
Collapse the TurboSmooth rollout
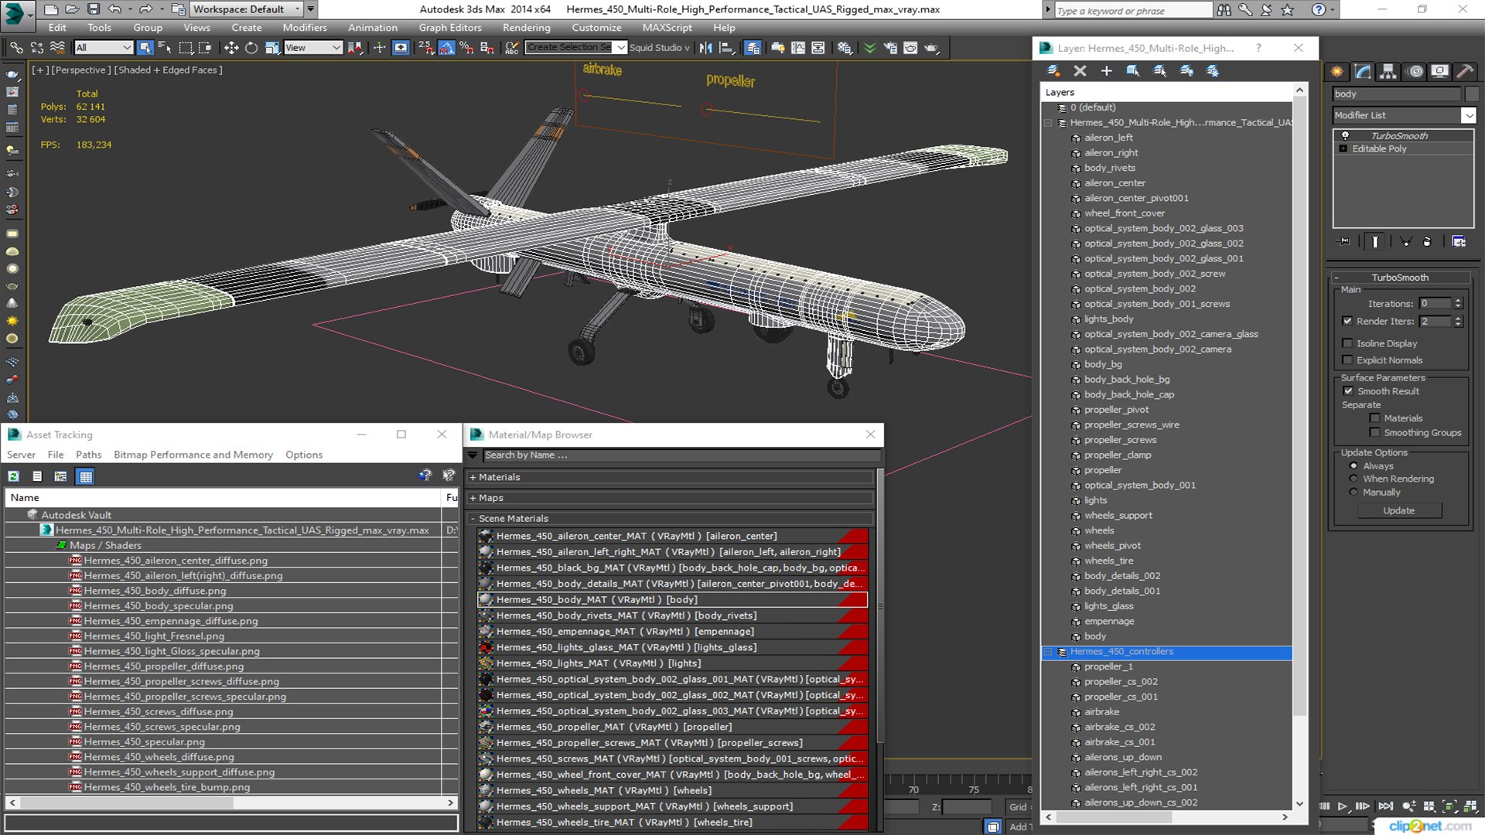(1400, 278)
